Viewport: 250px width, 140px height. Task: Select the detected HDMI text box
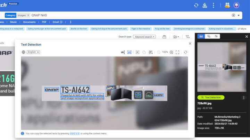tap(158, 95)
